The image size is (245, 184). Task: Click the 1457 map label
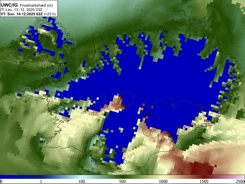147,115
